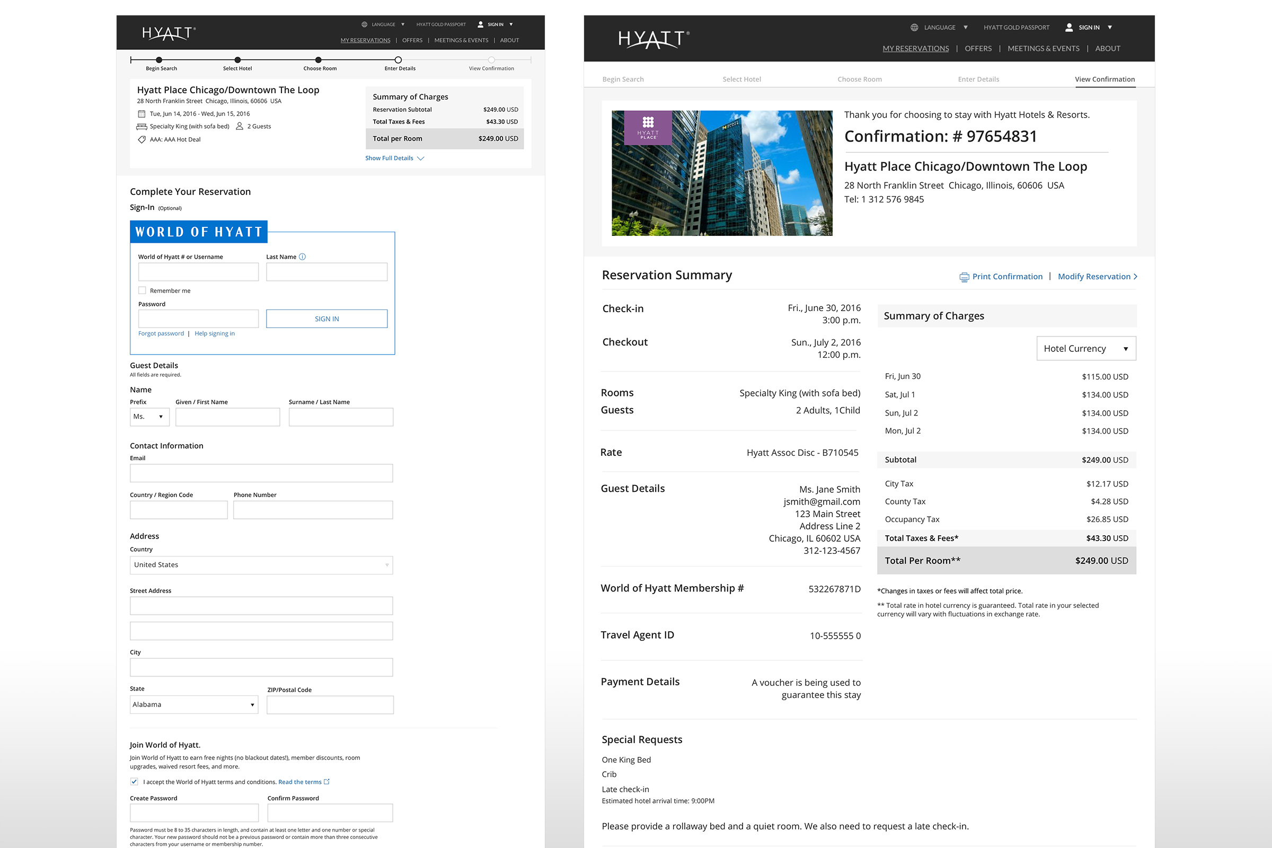Click the second Street Address line field
The width and height of the screenshot is (1272, 848).
[261, 631]
